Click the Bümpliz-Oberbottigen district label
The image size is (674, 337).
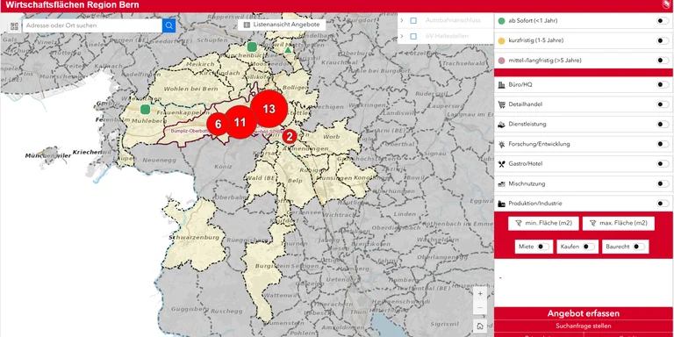pyautogui.click(x=190, y=131)
